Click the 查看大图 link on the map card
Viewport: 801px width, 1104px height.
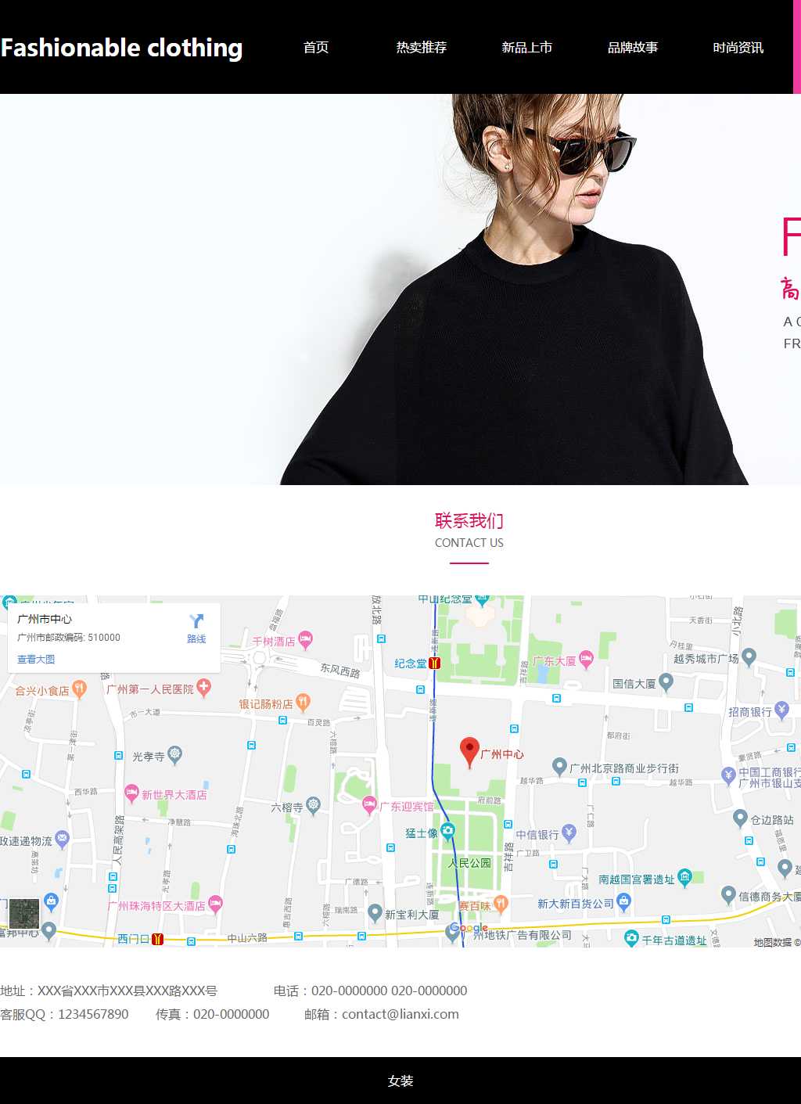[x=36, y=660]
